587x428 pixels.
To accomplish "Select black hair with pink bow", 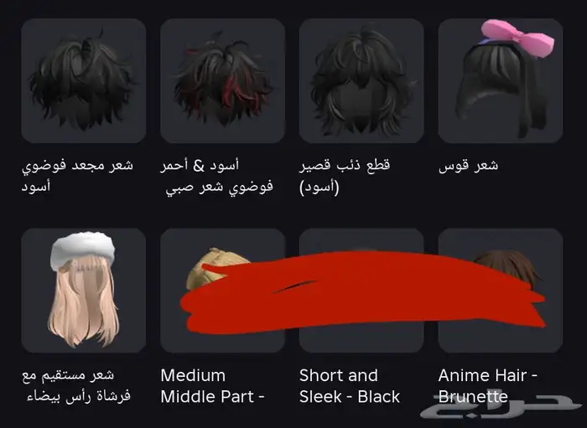I will 500,80.
